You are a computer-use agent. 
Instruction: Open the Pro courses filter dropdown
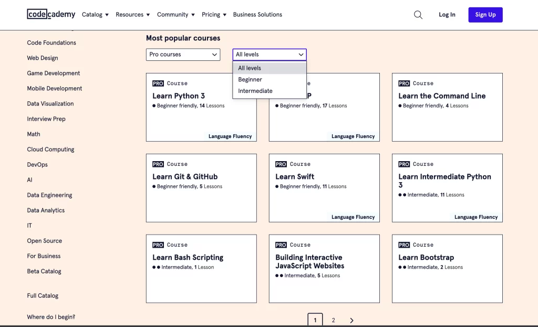click(x=183, y=55)
